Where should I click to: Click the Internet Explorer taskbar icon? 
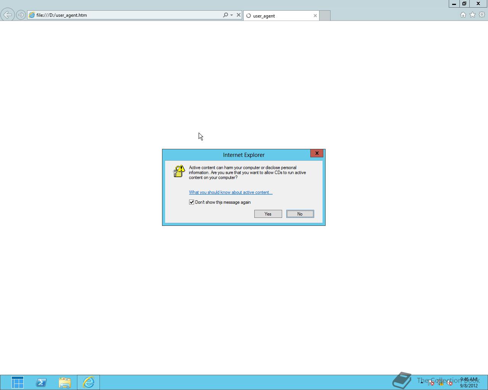[88, 382]
